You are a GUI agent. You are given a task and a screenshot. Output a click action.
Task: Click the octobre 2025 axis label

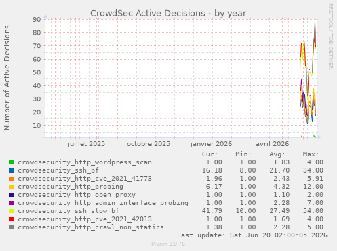(x=148, y=144)
